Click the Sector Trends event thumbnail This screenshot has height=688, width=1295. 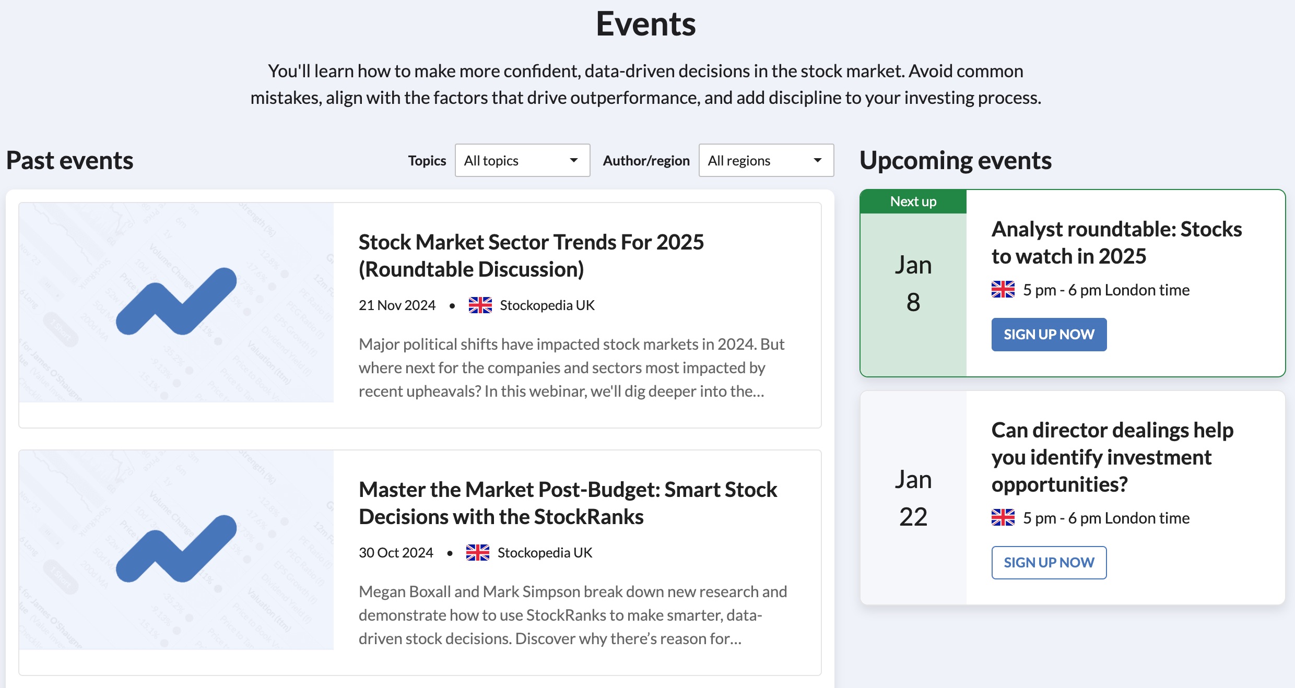176,302
